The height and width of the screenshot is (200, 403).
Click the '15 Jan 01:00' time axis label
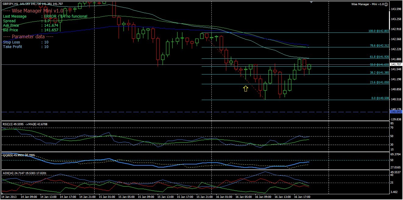pos(107,197)
